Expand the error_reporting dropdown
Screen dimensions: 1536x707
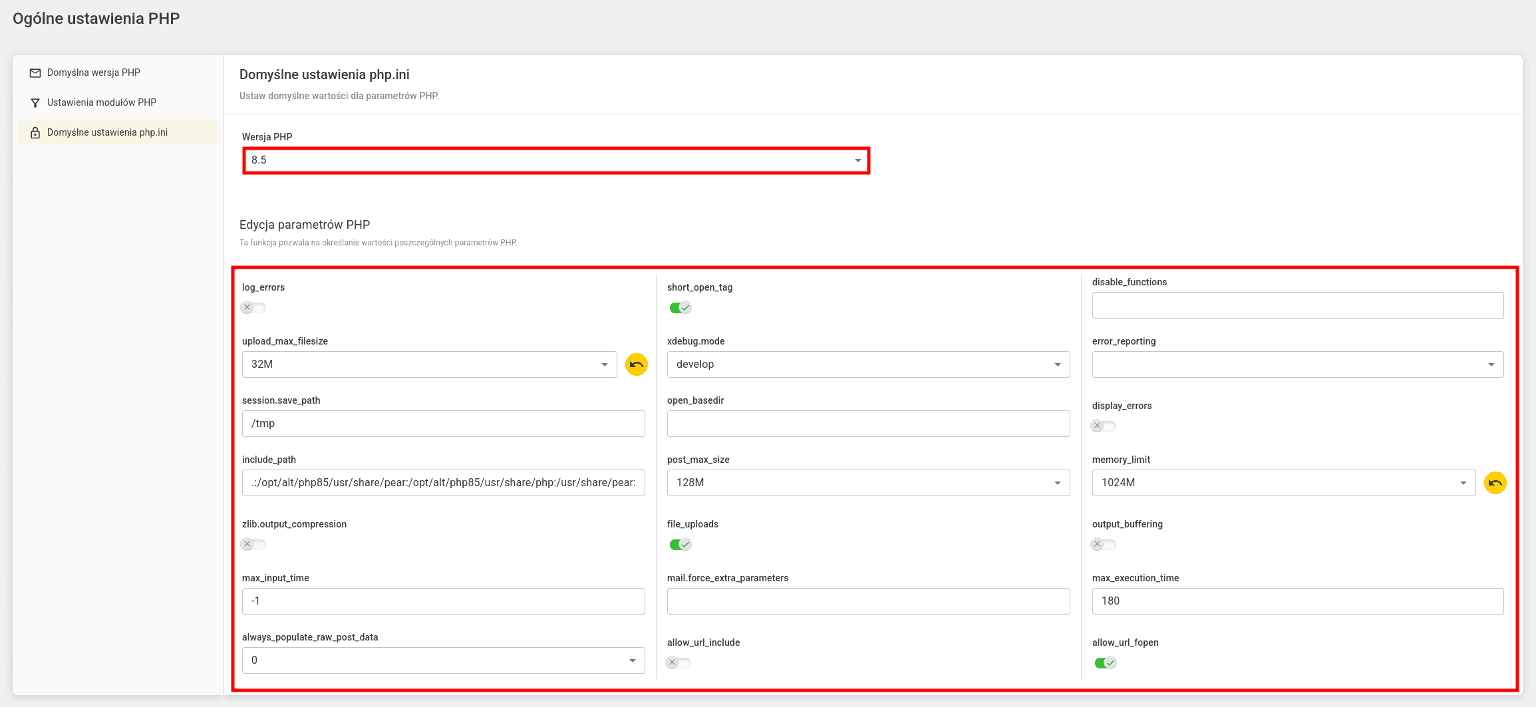coord(1298,364)
